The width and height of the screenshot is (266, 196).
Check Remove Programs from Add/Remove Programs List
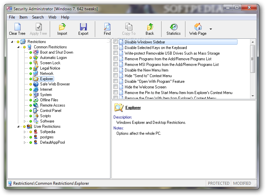(115, 59)
